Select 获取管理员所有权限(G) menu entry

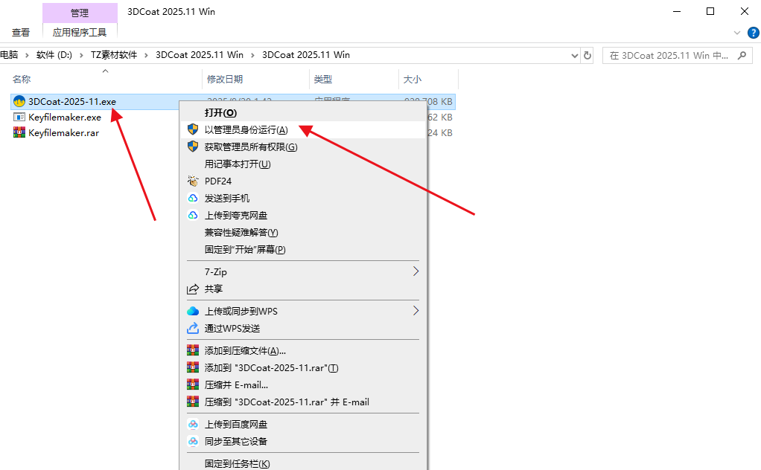tap(303, 147)
